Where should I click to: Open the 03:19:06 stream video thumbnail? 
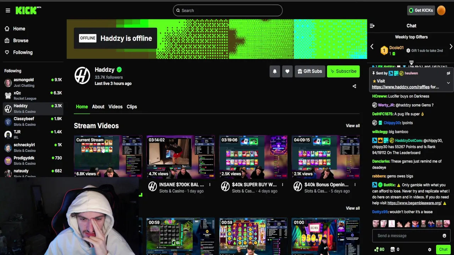(x=253, y=156)
